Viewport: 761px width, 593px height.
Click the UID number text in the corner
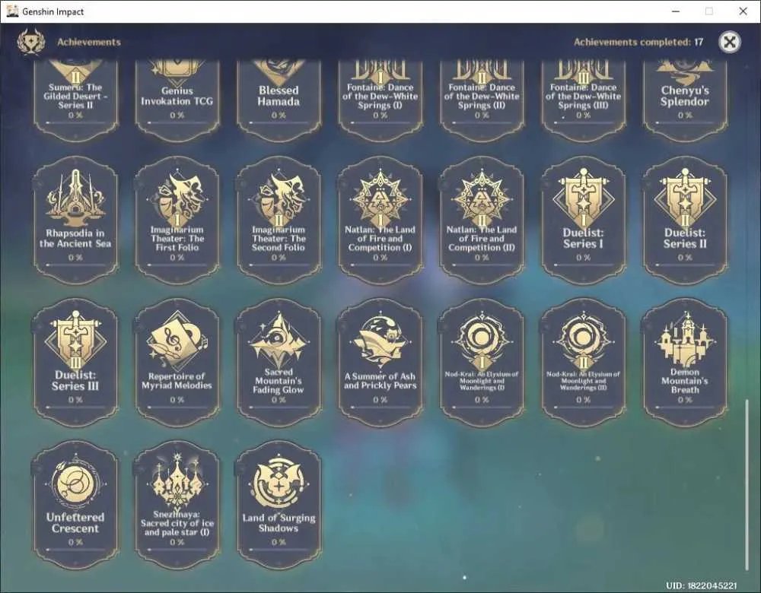coord(702,585)
